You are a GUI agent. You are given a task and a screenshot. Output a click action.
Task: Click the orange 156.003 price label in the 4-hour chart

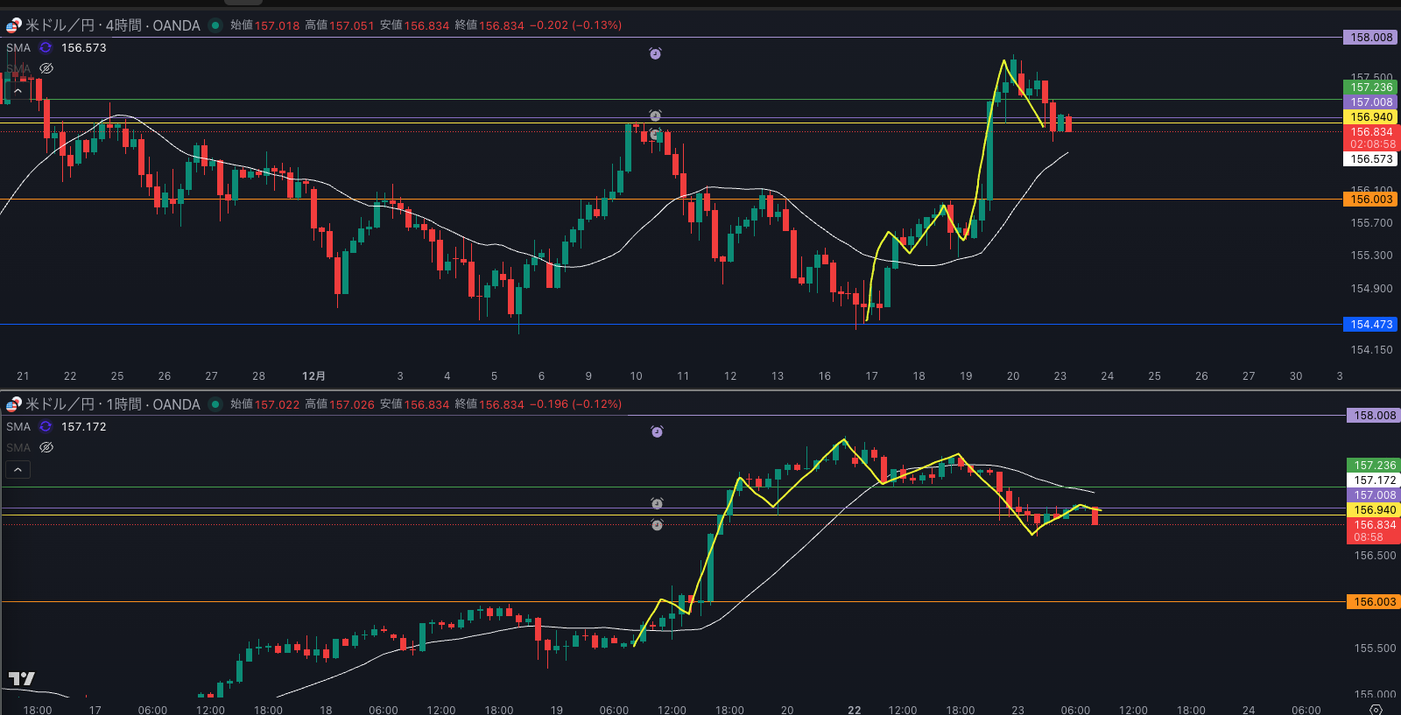(1370, 200)
